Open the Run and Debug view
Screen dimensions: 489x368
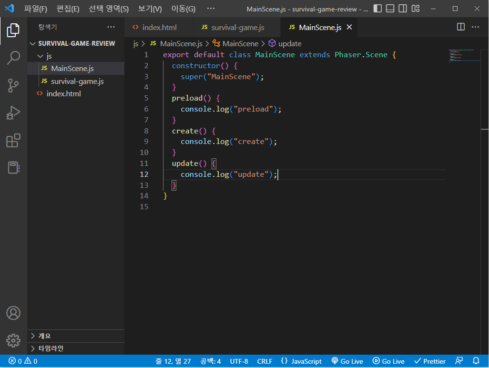[x=13, y=113]
